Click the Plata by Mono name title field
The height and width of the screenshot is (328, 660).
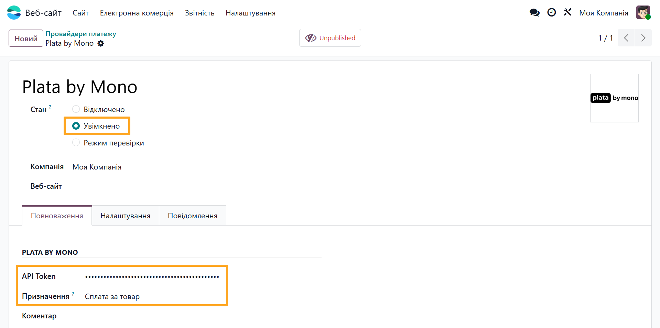[x=80, y=87]
